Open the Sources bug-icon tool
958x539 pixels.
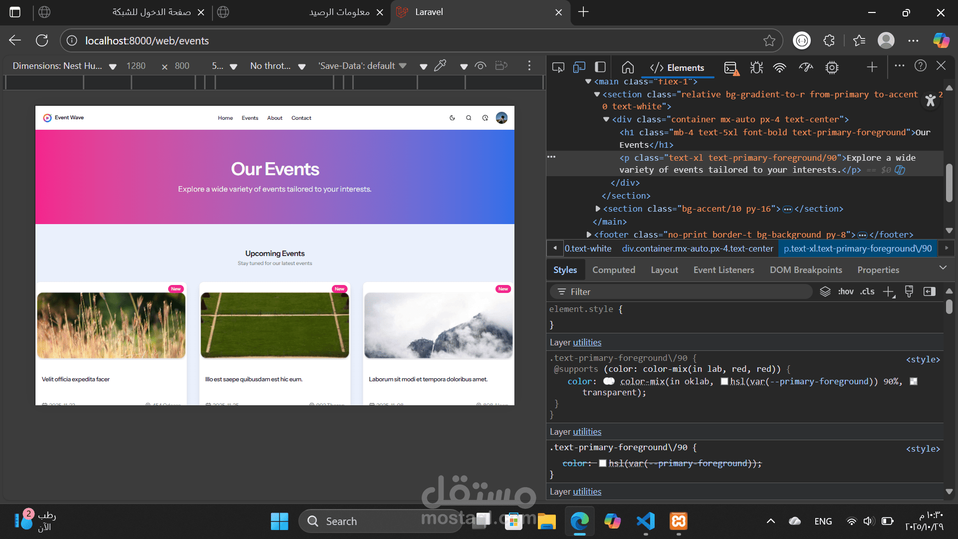point(756,67)
